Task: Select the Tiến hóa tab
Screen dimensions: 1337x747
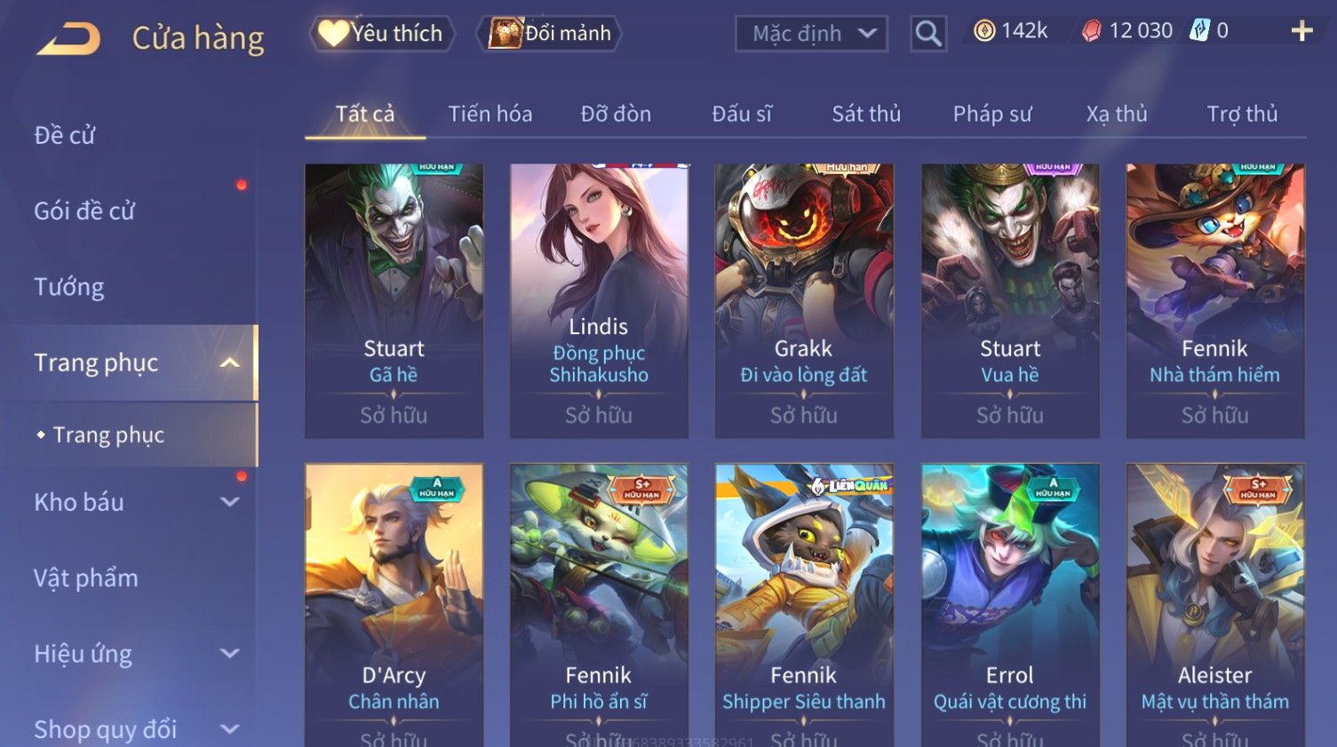Action: click(x=490, y=114)
